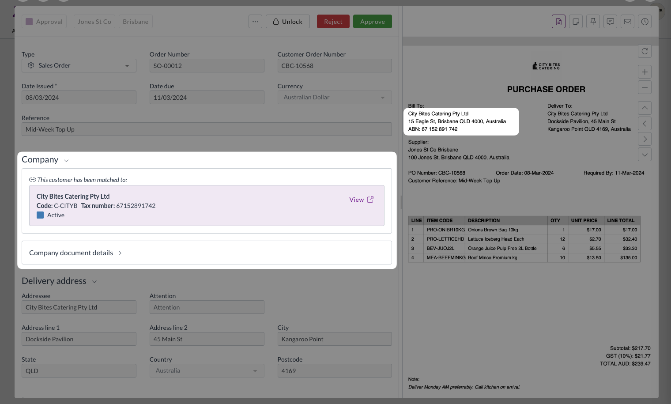
Task: Click the Reference field Mid-Week Top Up
Action: (x=207, y=129)
